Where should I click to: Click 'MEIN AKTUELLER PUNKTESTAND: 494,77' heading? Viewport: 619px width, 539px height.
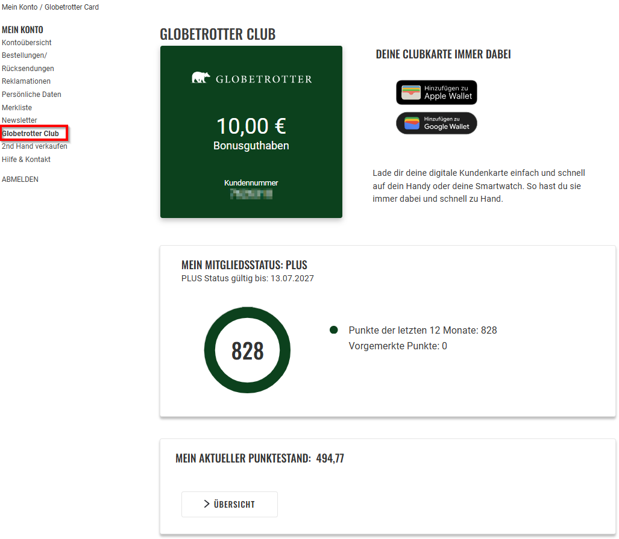click(260, 458)
